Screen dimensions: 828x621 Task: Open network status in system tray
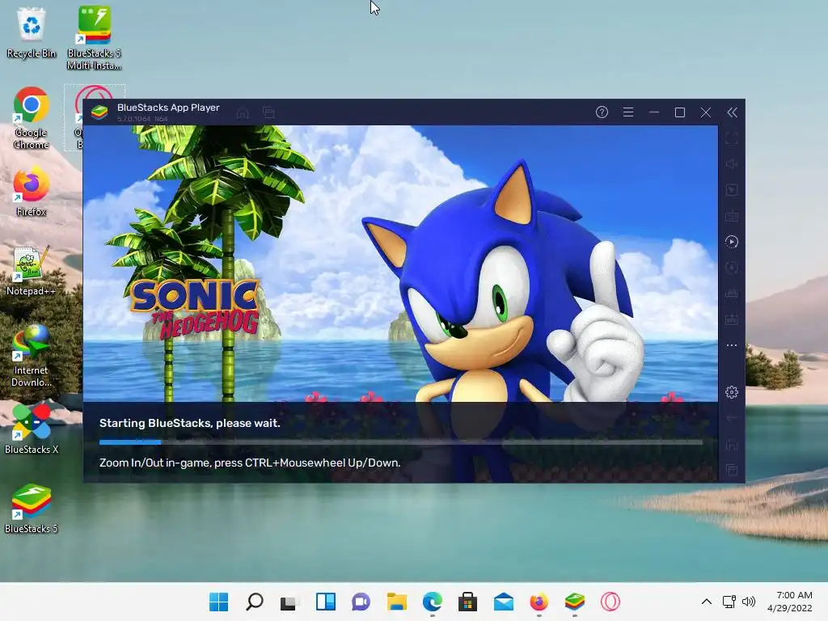coord(729,602)
